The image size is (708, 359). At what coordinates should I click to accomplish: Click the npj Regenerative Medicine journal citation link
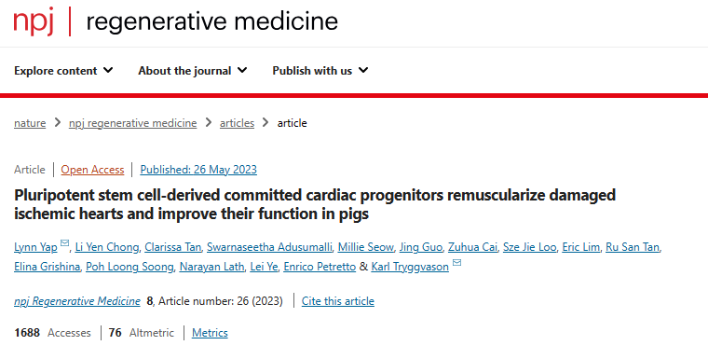77,301
